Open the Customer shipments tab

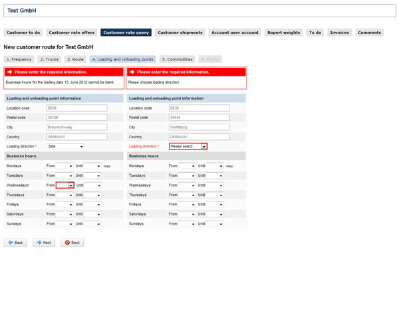pyautogui.click(x=180, y=33)
